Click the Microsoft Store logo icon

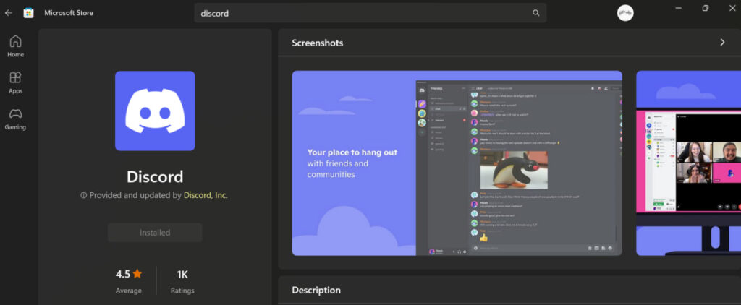pos(28,12)
